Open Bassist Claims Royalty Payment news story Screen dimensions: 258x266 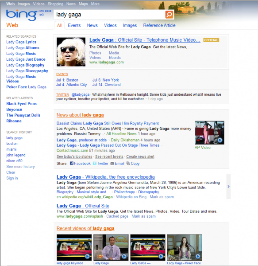108,123
